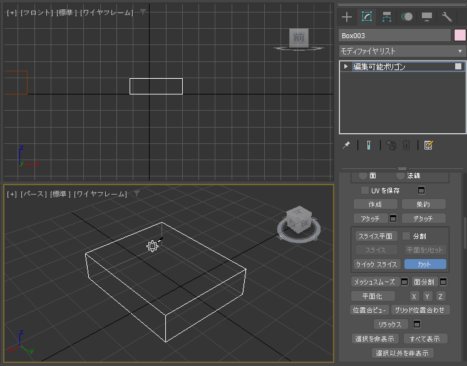The image size is (467, 366).
Task: Click the 作成 button
Action: [375, 205]
